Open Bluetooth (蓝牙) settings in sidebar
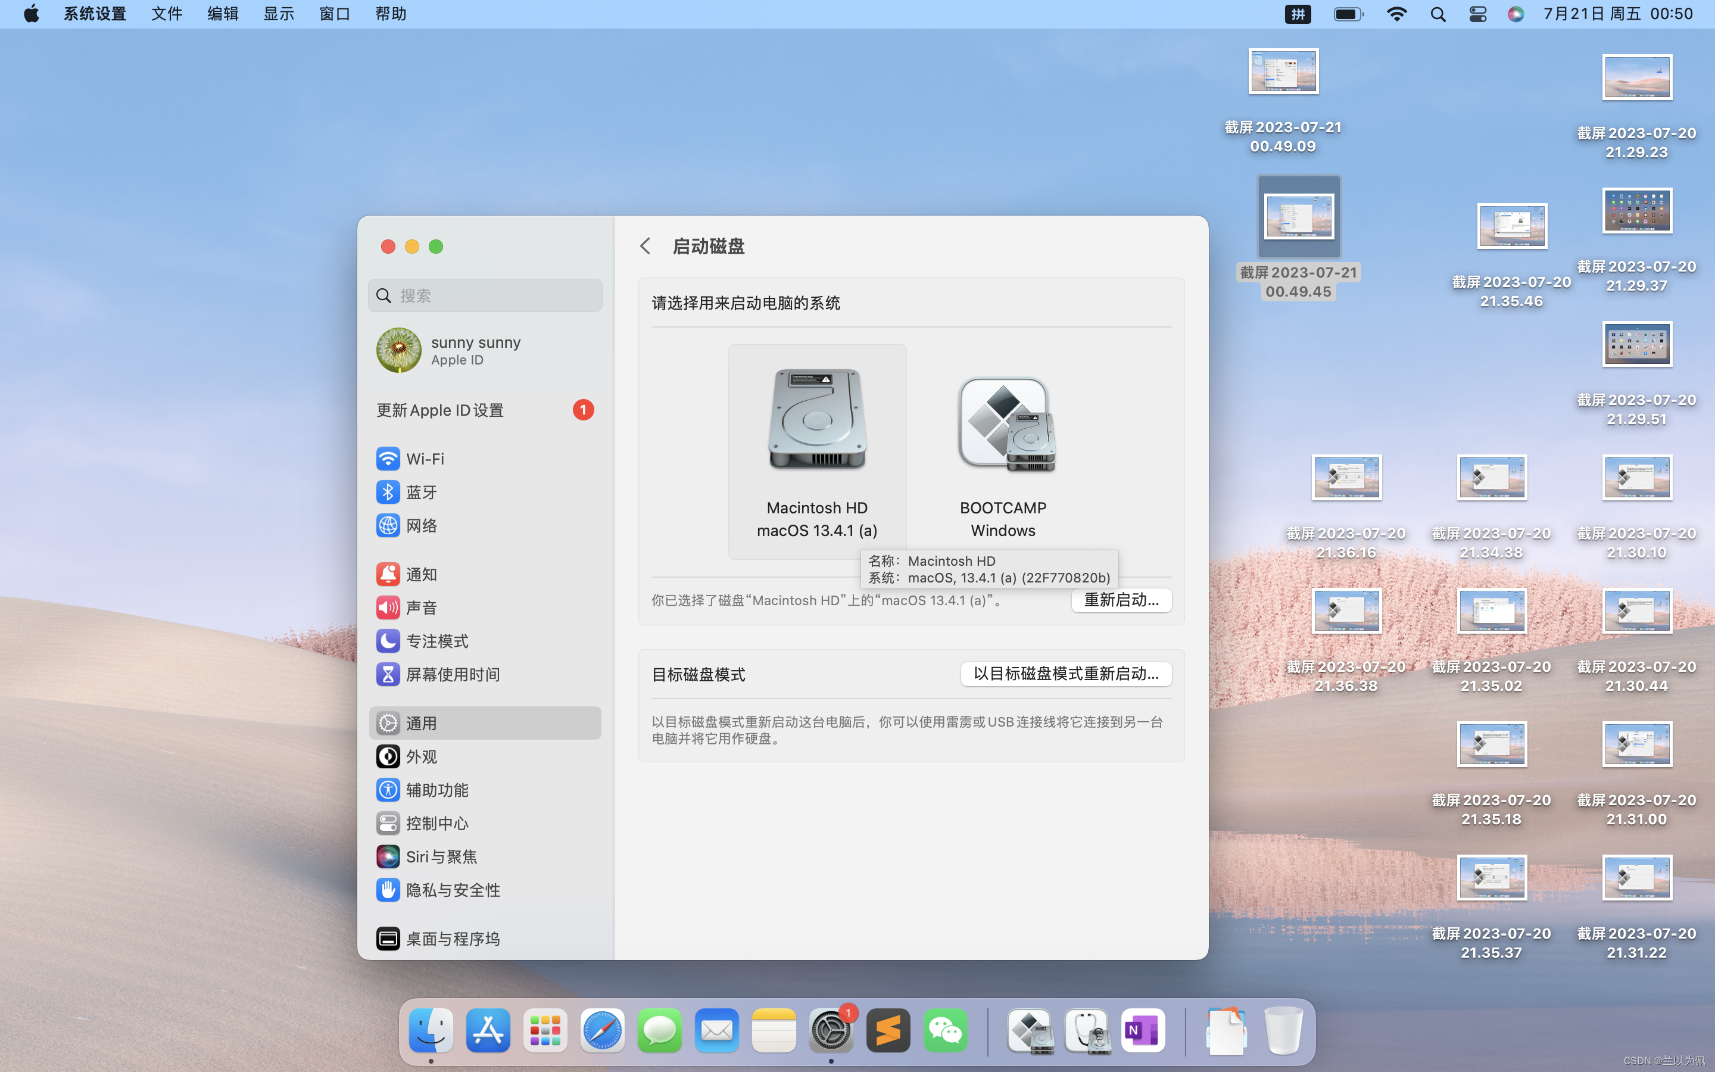This screenshot has height=1072, width=1715. (421, 492)
